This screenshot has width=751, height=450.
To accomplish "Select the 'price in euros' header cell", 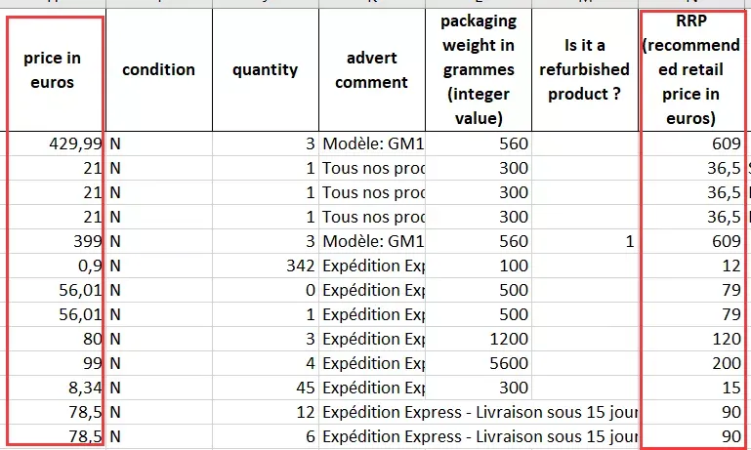I will coord(53,70).
